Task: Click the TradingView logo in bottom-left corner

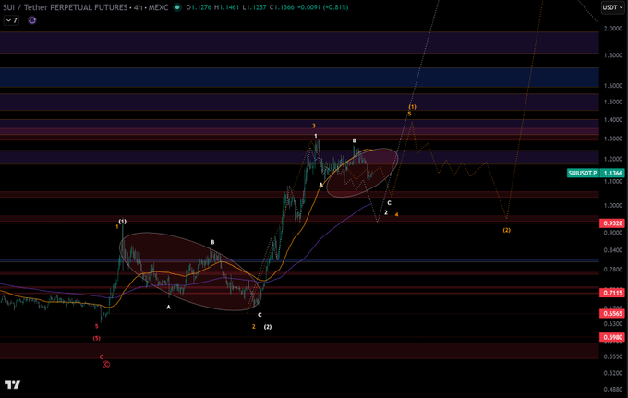Action: click(x=12, y=385)
